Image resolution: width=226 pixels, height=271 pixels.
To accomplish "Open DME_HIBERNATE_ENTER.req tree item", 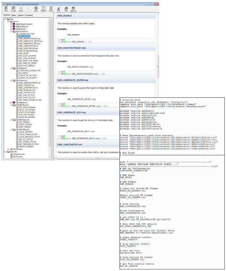I will (31, 41).
